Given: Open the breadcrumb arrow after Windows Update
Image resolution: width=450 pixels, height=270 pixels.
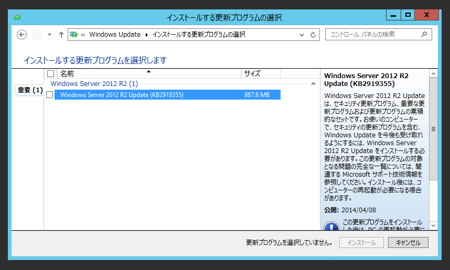Looking at the screenshot, I should click(147, 35).
